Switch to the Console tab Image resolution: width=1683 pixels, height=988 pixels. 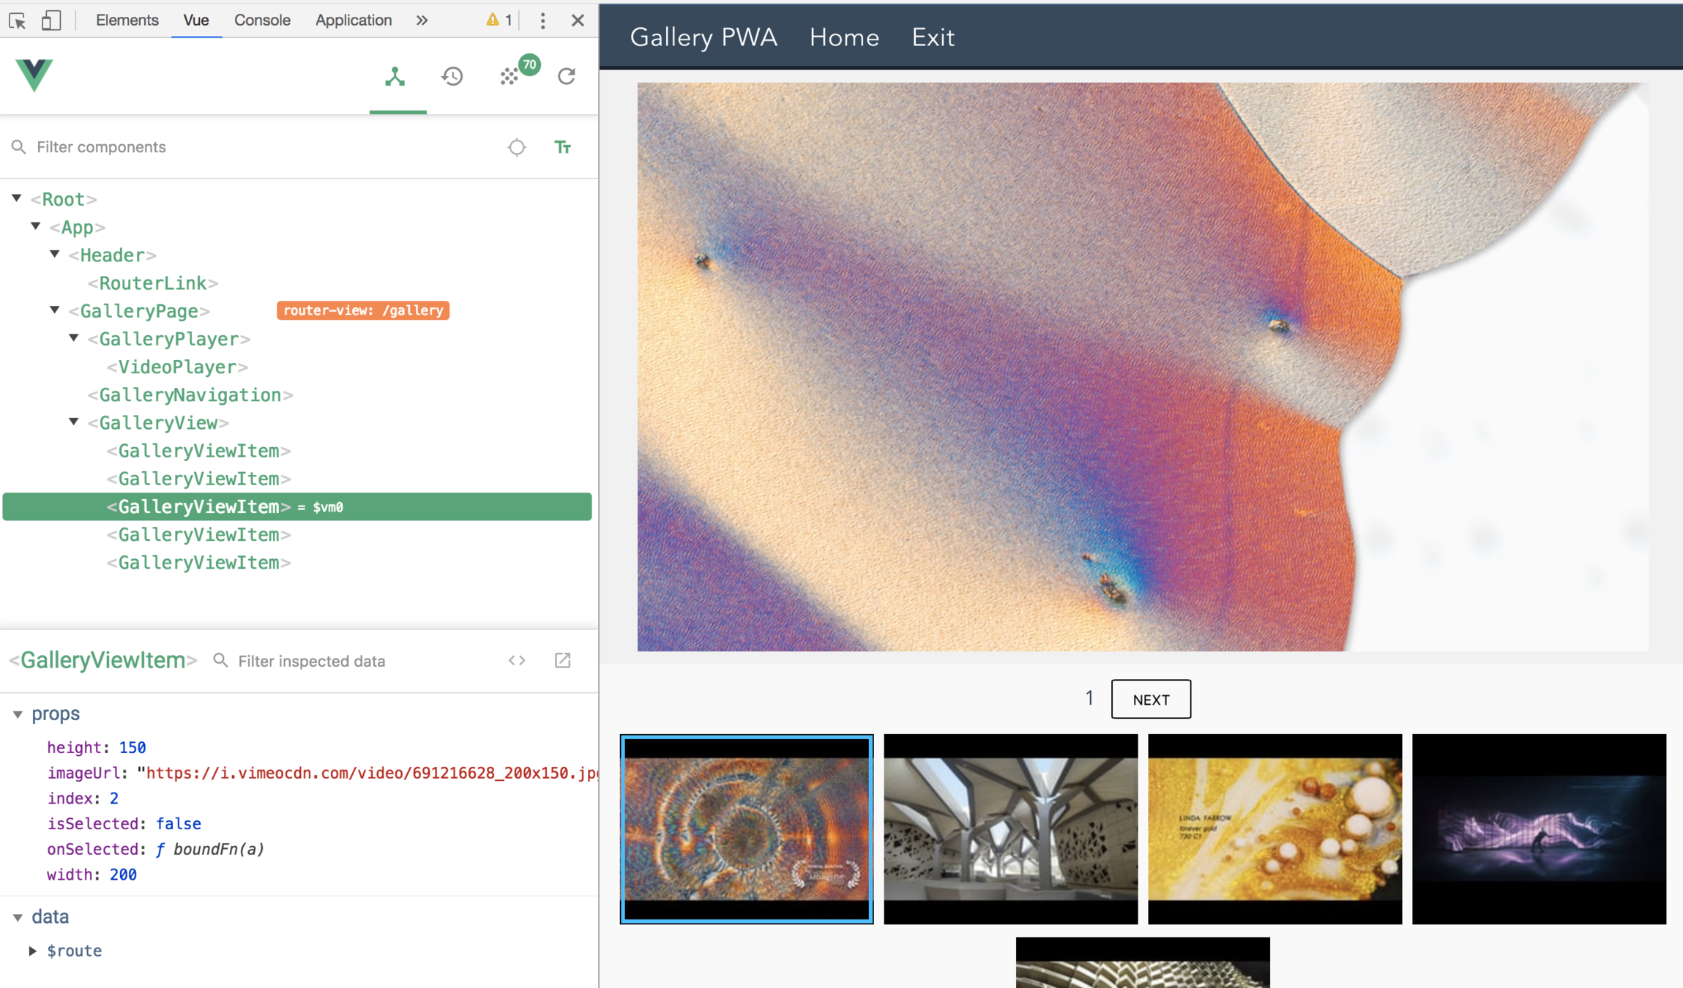pyautogui.click(x=262, y=20)
